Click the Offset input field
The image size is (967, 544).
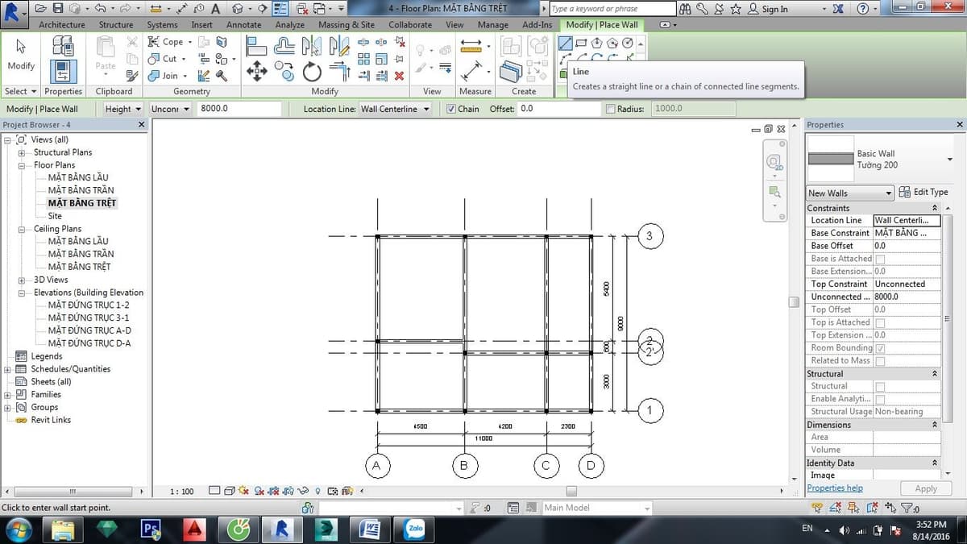point(558,109)
